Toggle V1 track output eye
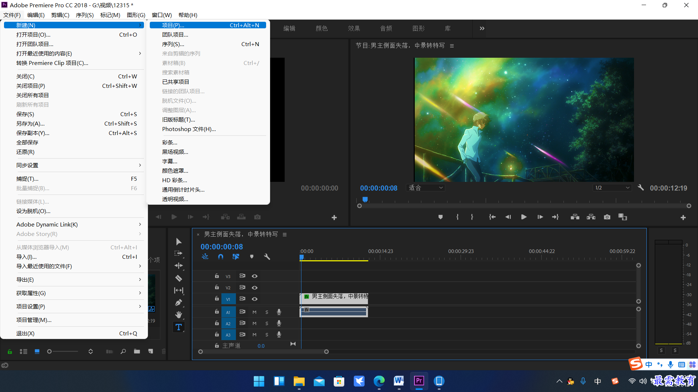 [x=254, y=299]
